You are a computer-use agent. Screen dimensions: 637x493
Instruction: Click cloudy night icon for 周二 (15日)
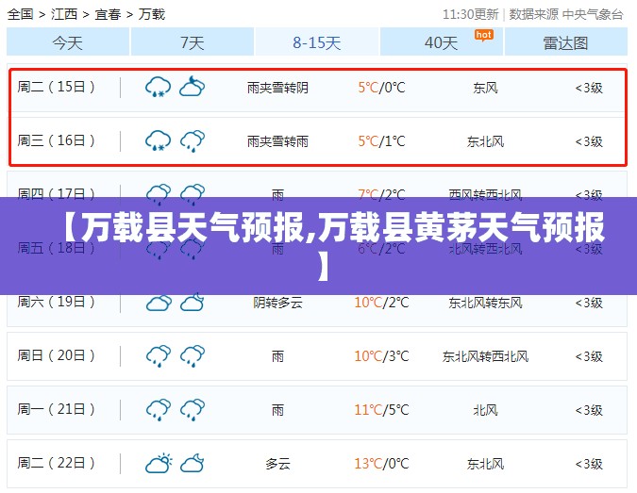(193, 87)
